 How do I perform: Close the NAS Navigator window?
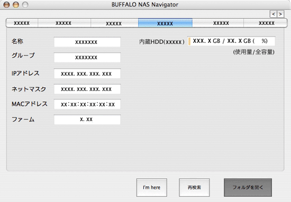click(6, 5)
